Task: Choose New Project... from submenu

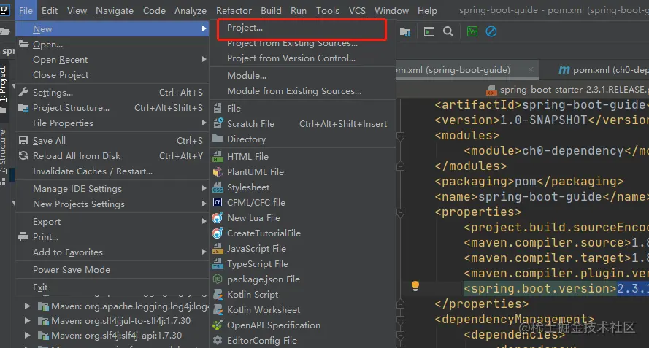Action: pyautogui.click(x=302, y=28)
